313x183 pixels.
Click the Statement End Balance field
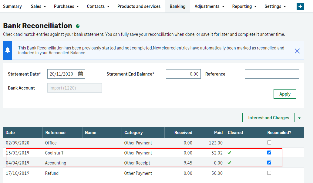click(183, 74)
